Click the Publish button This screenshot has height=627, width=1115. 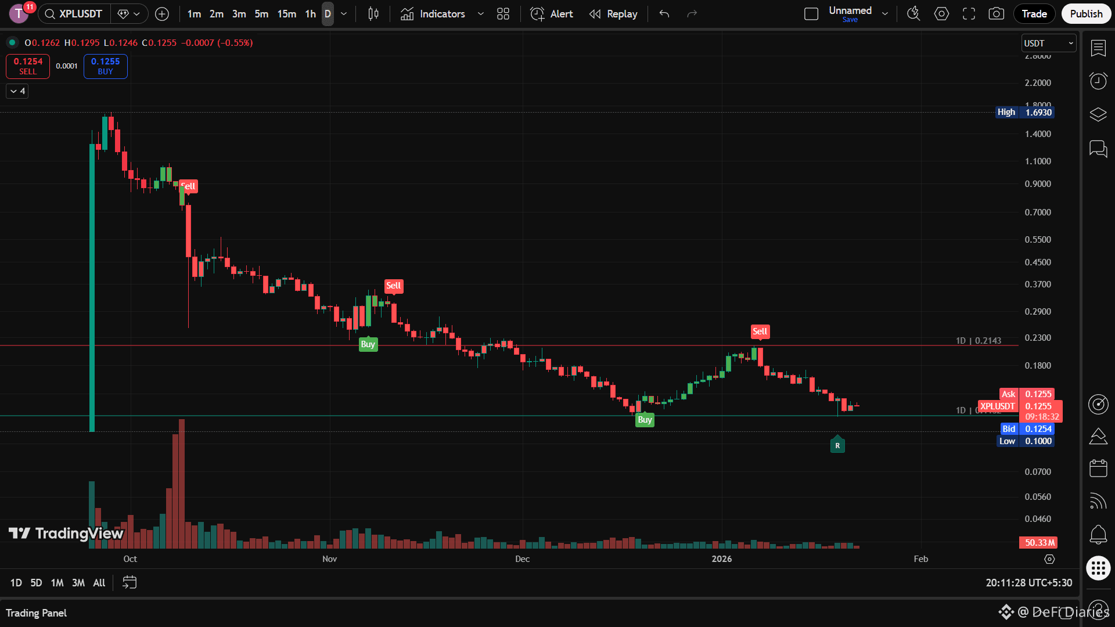click(1086, 14)
